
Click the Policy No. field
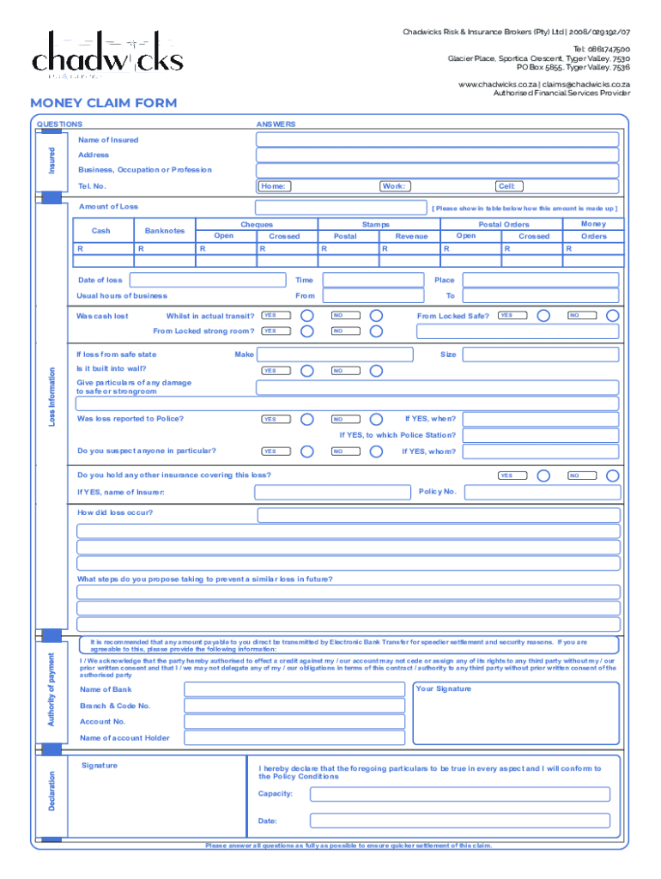541,492
